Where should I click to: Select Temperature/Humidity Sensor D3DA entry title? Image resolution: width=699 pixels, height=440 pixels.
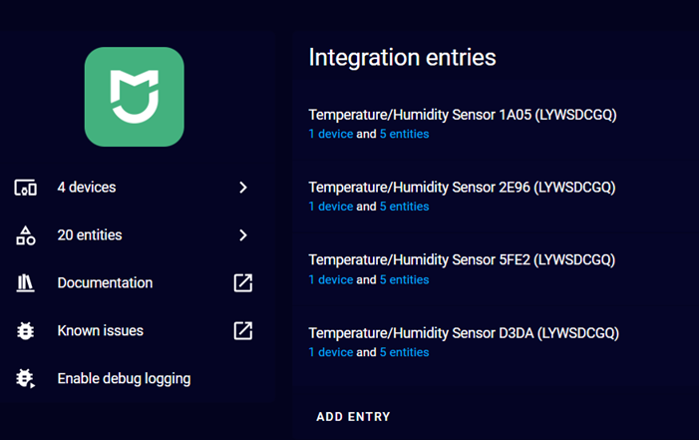pyautogui.click(x=464, y=333)
